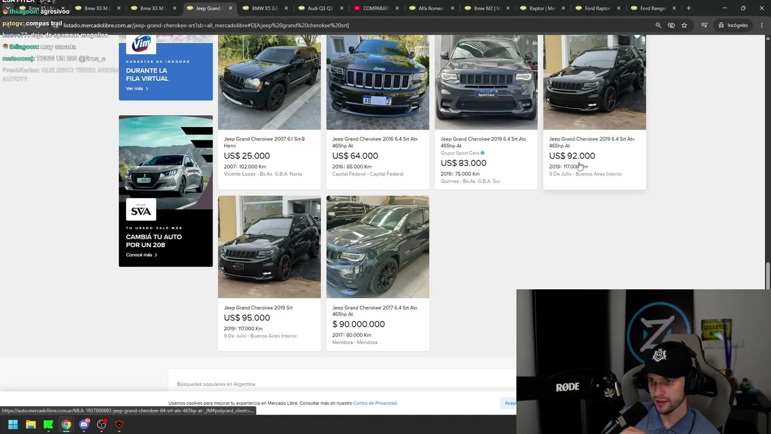The height and width of the screenshot is (434, 771).
Task: Click the US$ 25.000 price
Action: click(247, 156)
